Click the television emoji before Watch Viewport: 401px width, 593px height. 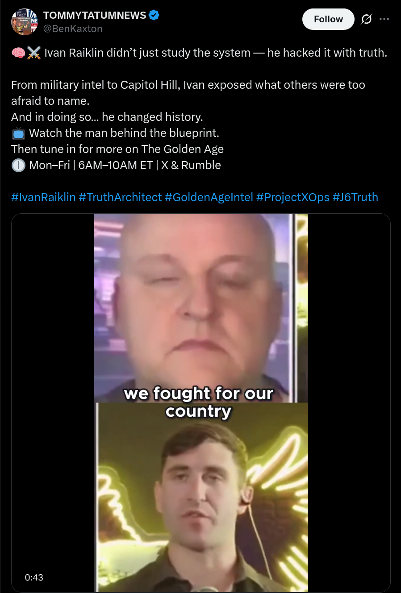[18, 133]
